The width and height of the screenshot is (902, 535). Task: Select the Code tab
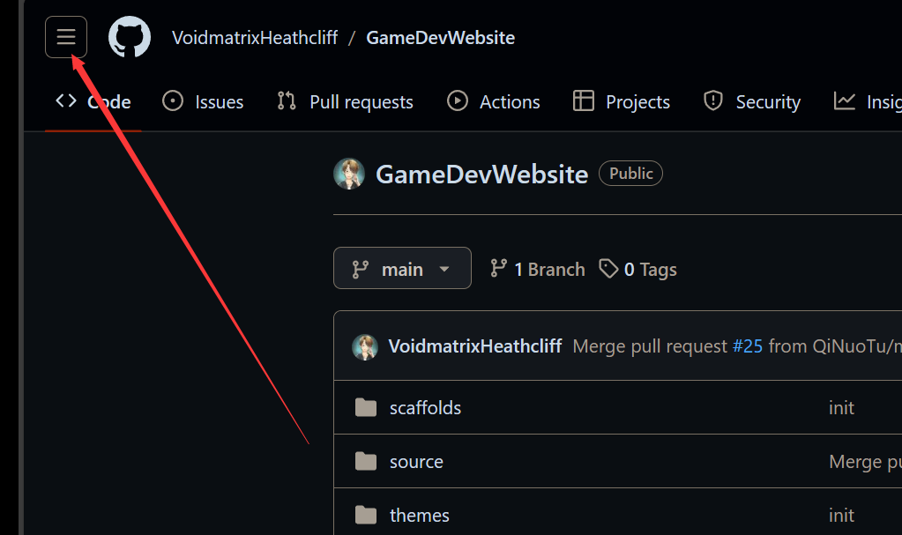tap(93, 102)
